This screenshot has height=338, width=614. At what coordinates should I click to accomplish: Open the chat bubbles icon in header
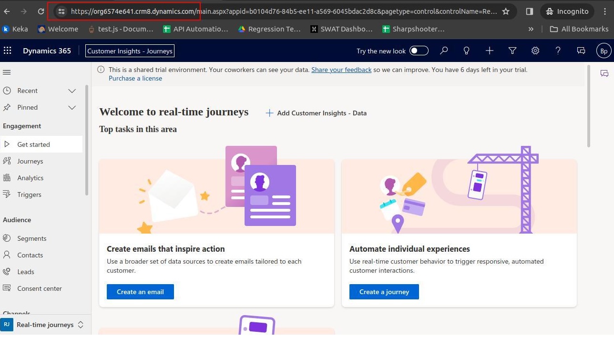click(x=581, y=51)
